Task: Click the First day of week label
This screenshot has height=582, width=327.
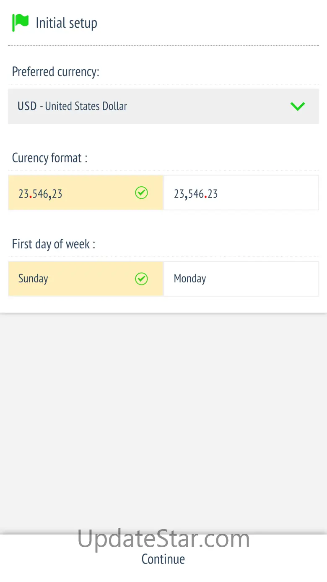Action: [x=53, y=244]
